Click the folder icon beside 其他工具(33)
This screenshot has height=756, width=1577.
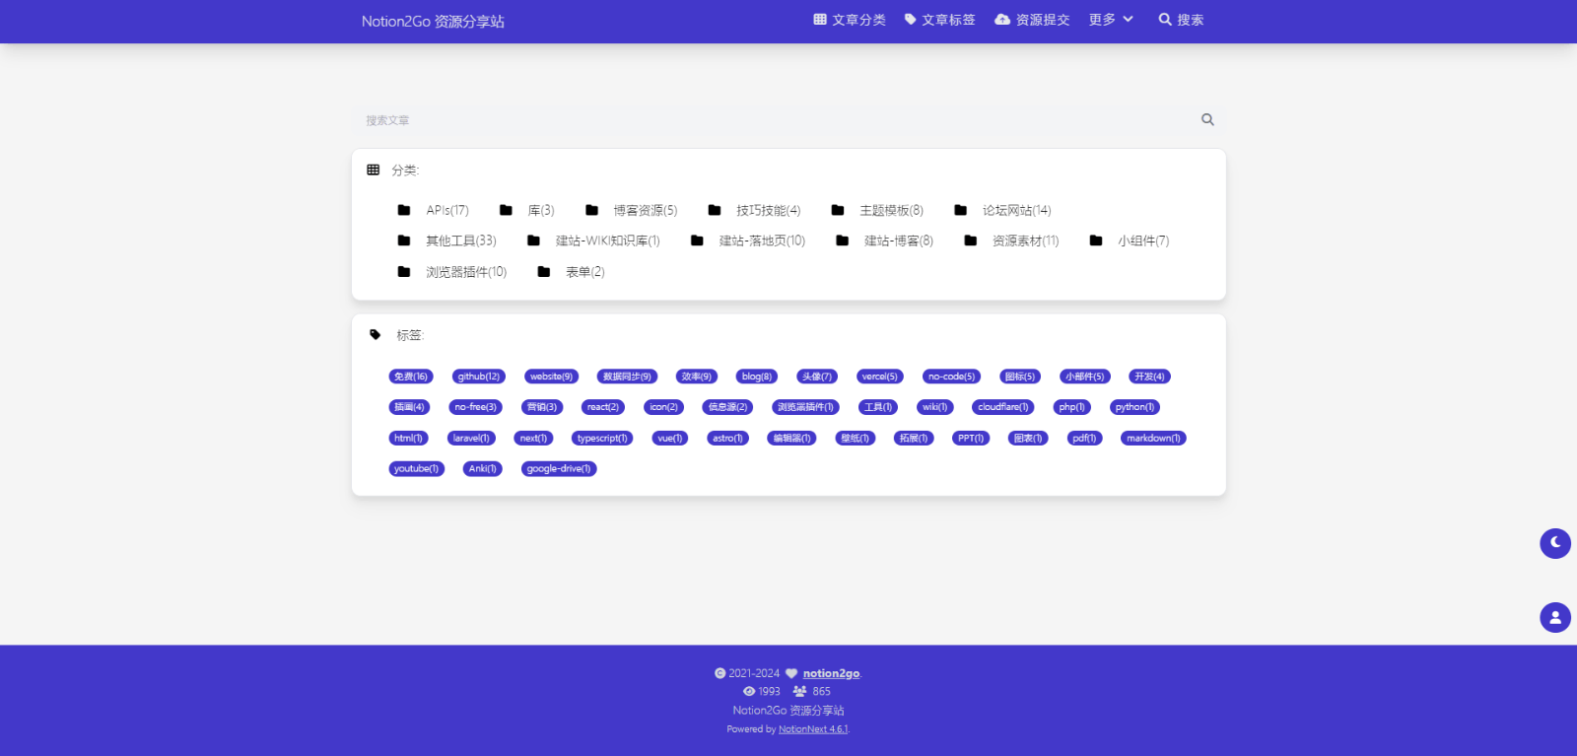pos(404,241)
